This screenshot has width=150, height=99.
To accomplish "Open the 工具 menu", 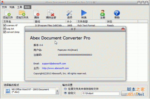I will 19,7.
